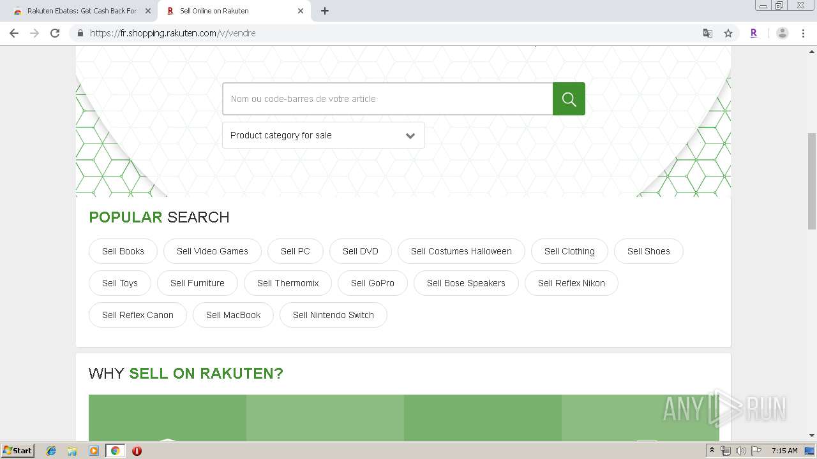Click the red Opera-style taskbar icon

(137, 451)
